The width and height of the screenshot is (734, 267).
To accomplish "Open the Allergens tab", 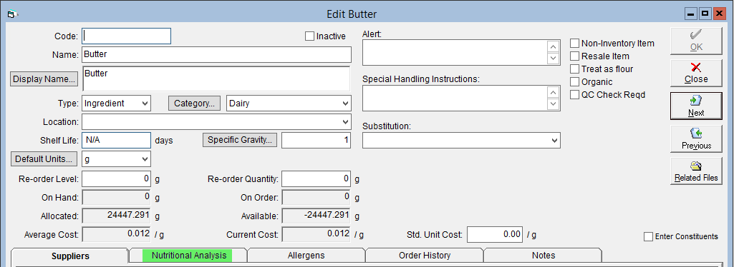I will pyautogui.click(x=306, y=256).
